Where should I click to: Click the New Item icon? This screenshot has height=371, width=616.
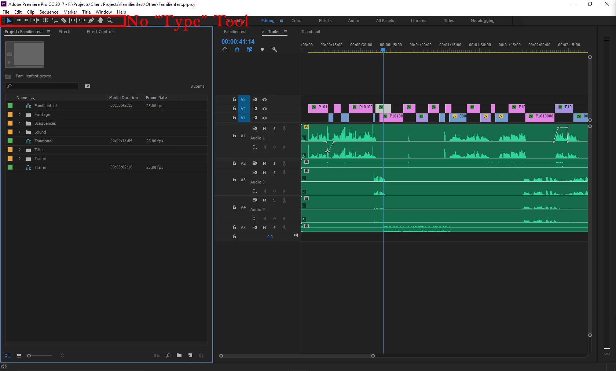[190, 356]
